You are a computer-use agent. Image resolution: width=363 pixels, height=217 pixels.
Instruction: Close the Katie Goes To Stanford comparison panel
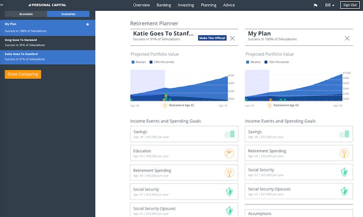tap(232, 38)
